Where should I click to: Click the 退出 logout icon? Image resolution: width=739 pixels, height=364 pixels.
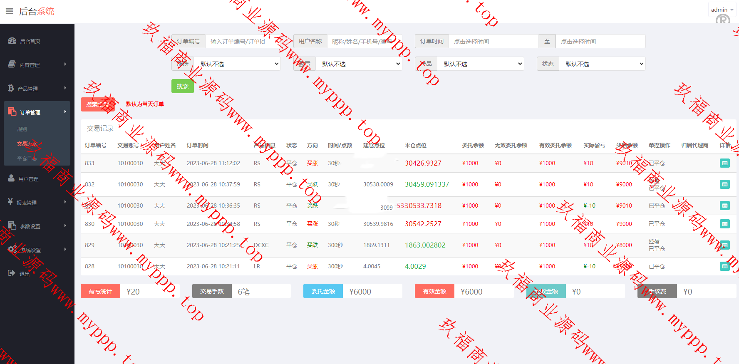[x=11, y=273]
